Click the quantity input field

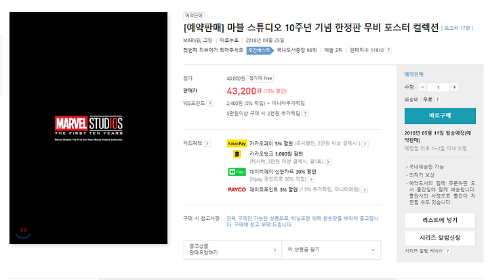438,87
